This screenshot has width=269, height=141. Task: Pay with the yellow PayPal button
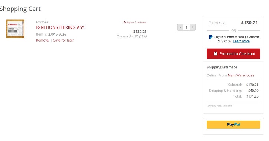(233, 125)
